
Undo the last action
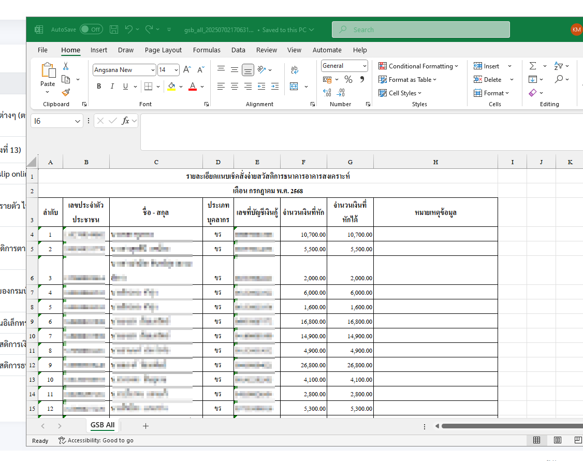pos(128,30)
